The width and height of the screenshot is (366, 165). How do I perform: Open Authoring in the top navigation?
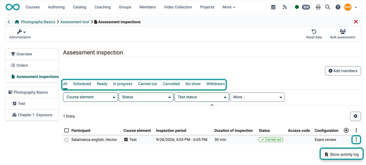[56, 7]
